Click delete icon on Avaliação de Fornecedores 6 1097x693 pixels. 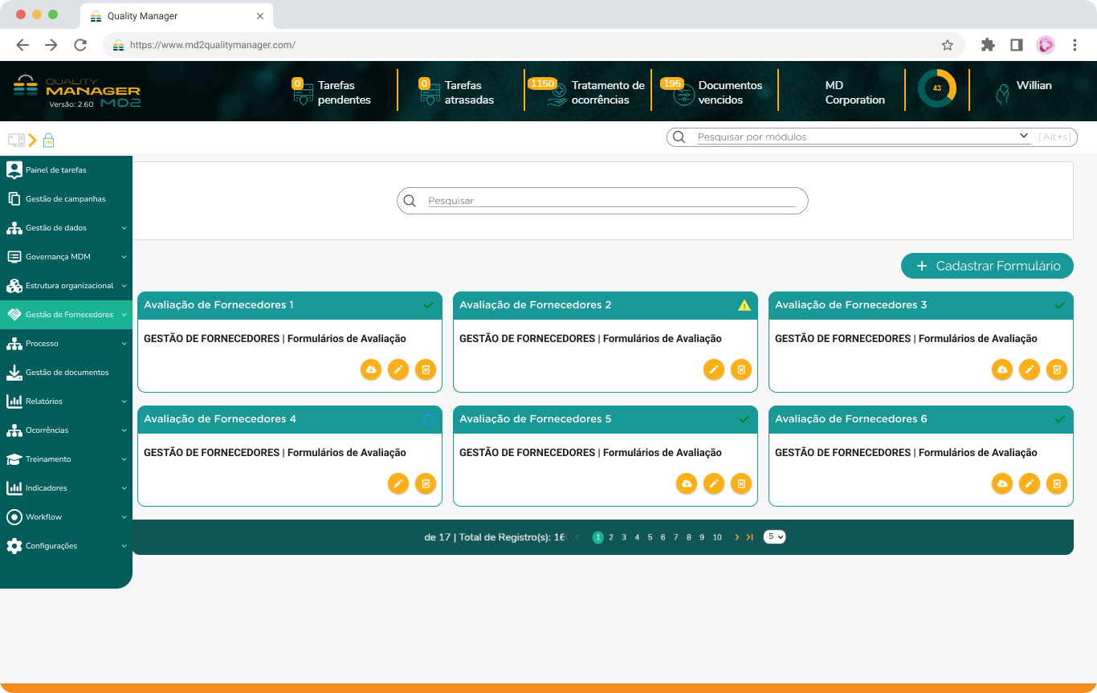tap(1057, 483)
